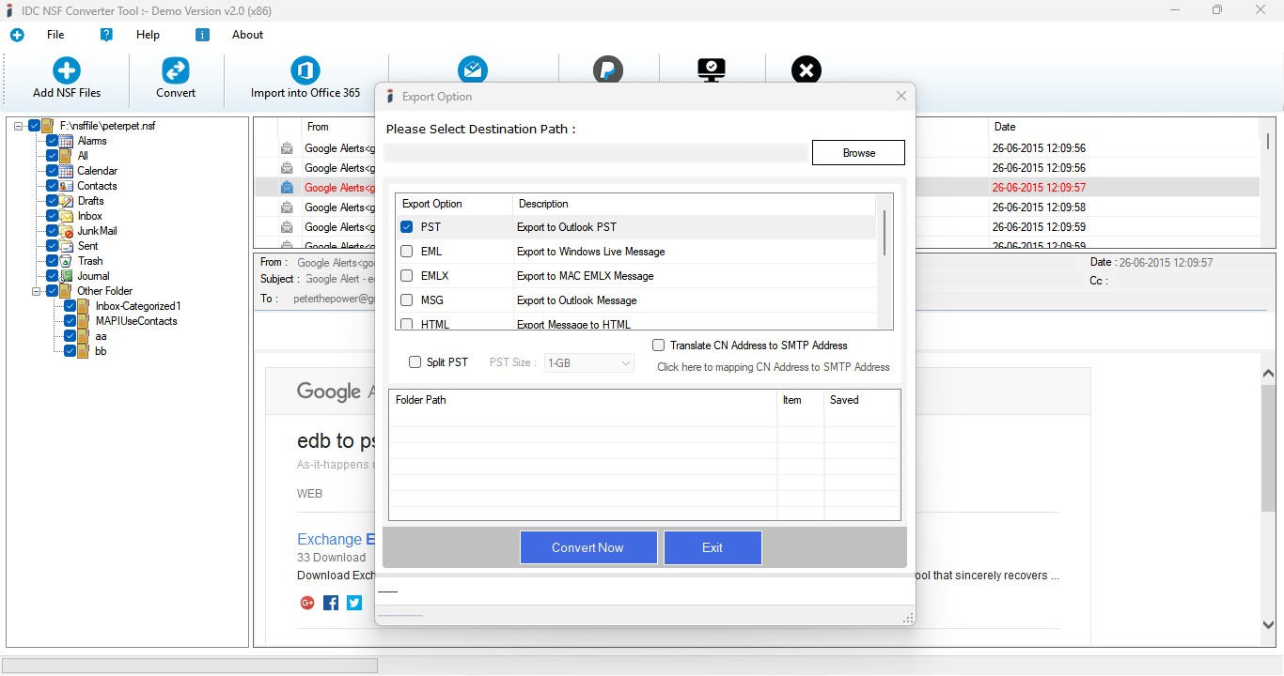Click the export option list scrollbar

click(x=885, y=233)
